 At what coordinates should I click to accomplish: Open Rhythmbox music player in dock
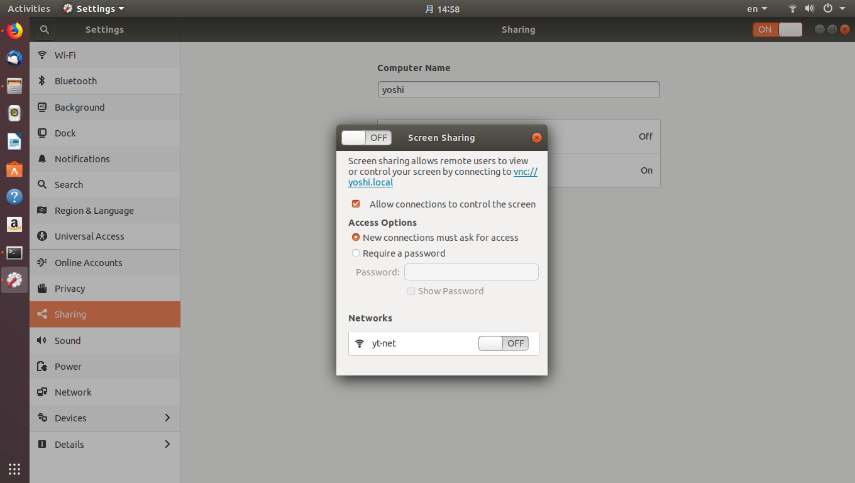tap(14, 113)
